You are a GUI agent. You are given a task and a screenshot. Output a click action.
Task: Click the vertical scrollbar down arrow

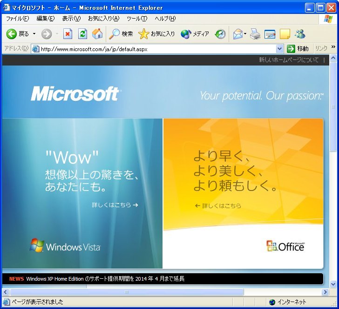(333, 284)
